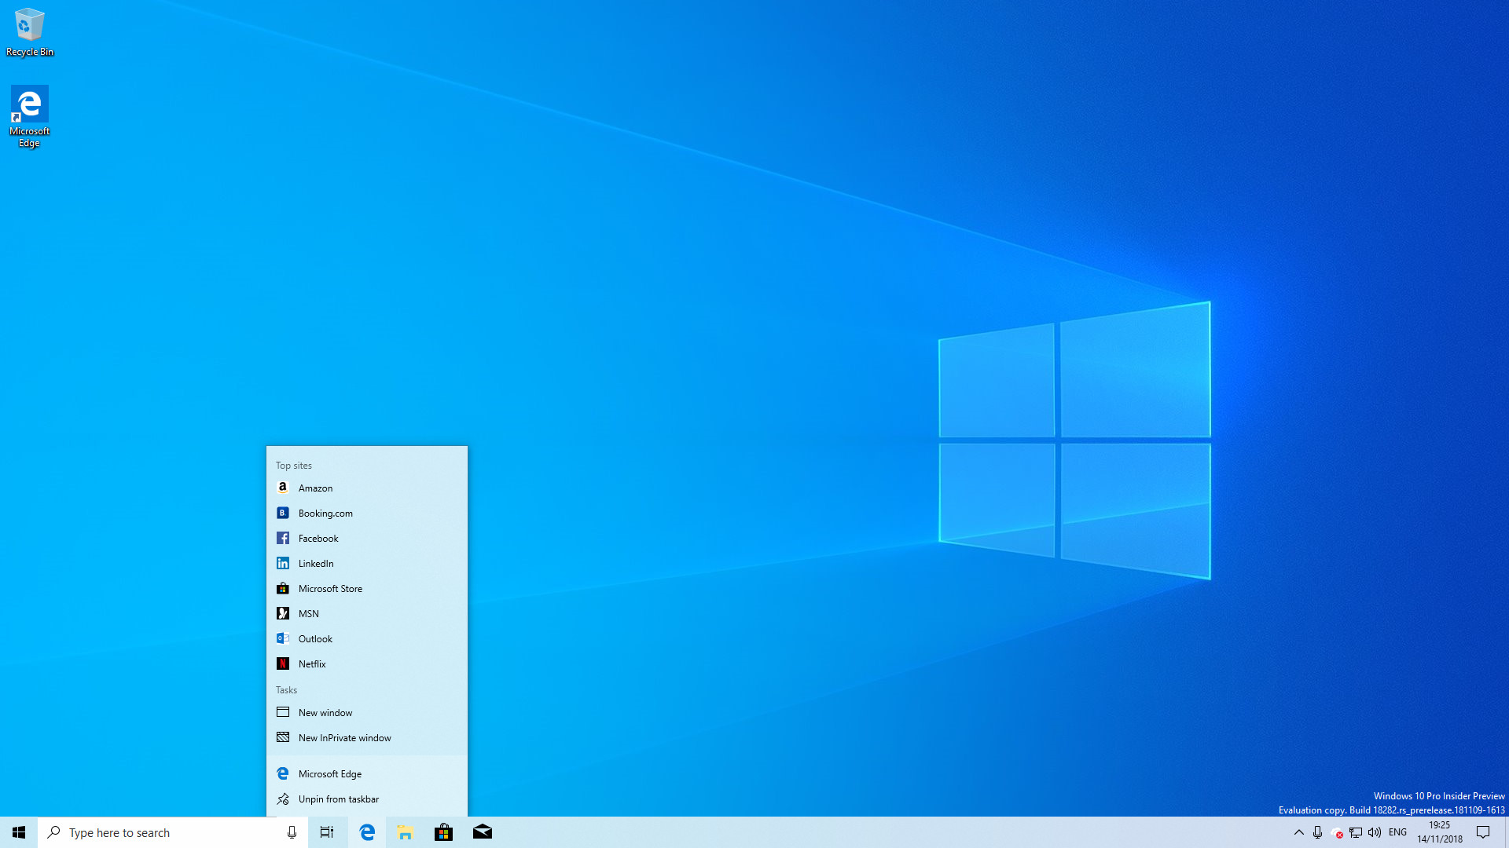1509x848 pixels.
Task: Click the Unpin from taskbar option
Action: coord(339,799)
